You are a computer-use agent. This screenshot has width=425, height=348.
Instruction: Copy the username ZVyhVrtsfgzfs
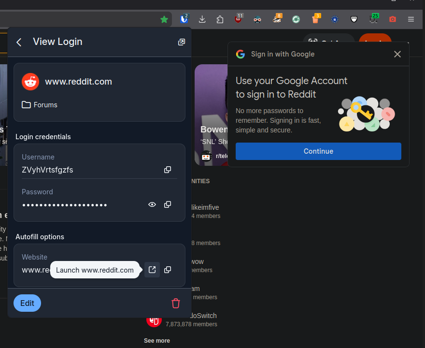click(168, 170)
